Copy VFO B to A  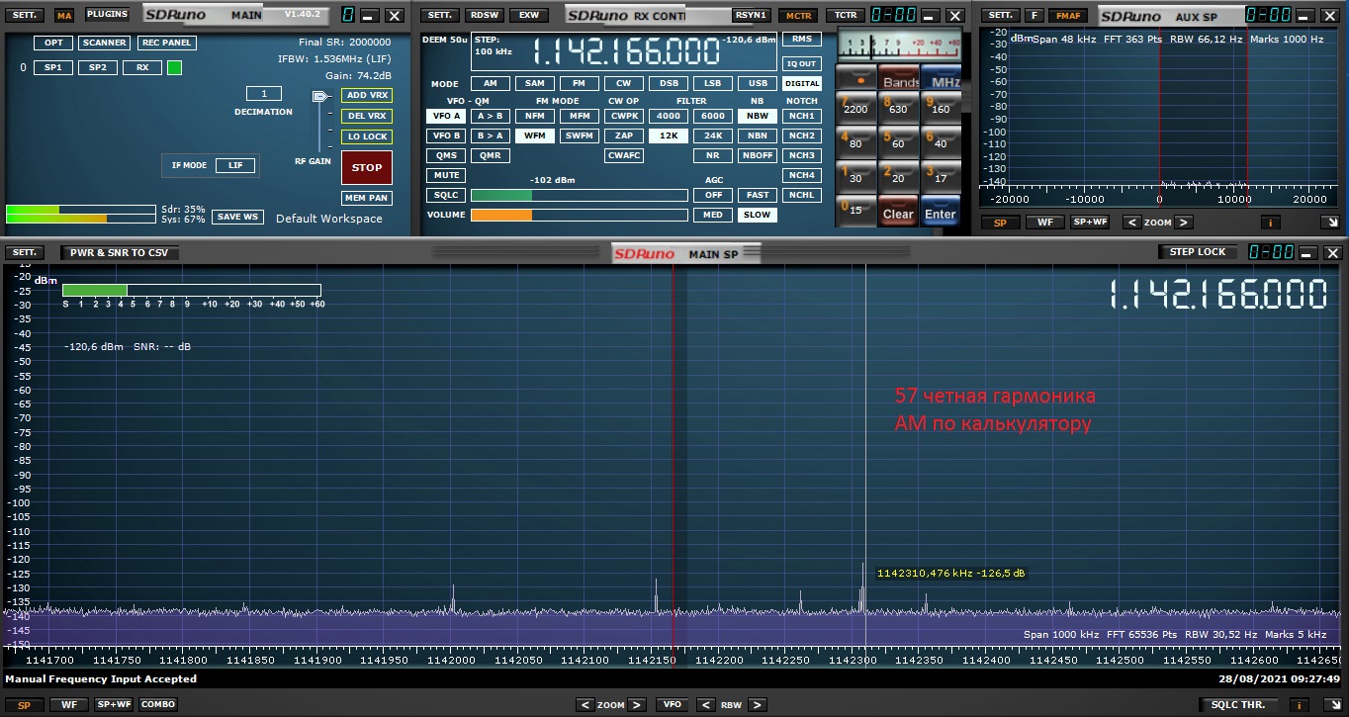pyautogui.click(x=490, y=135)
